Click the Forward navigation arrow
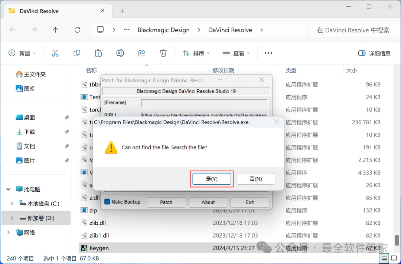 pos(34,30)
